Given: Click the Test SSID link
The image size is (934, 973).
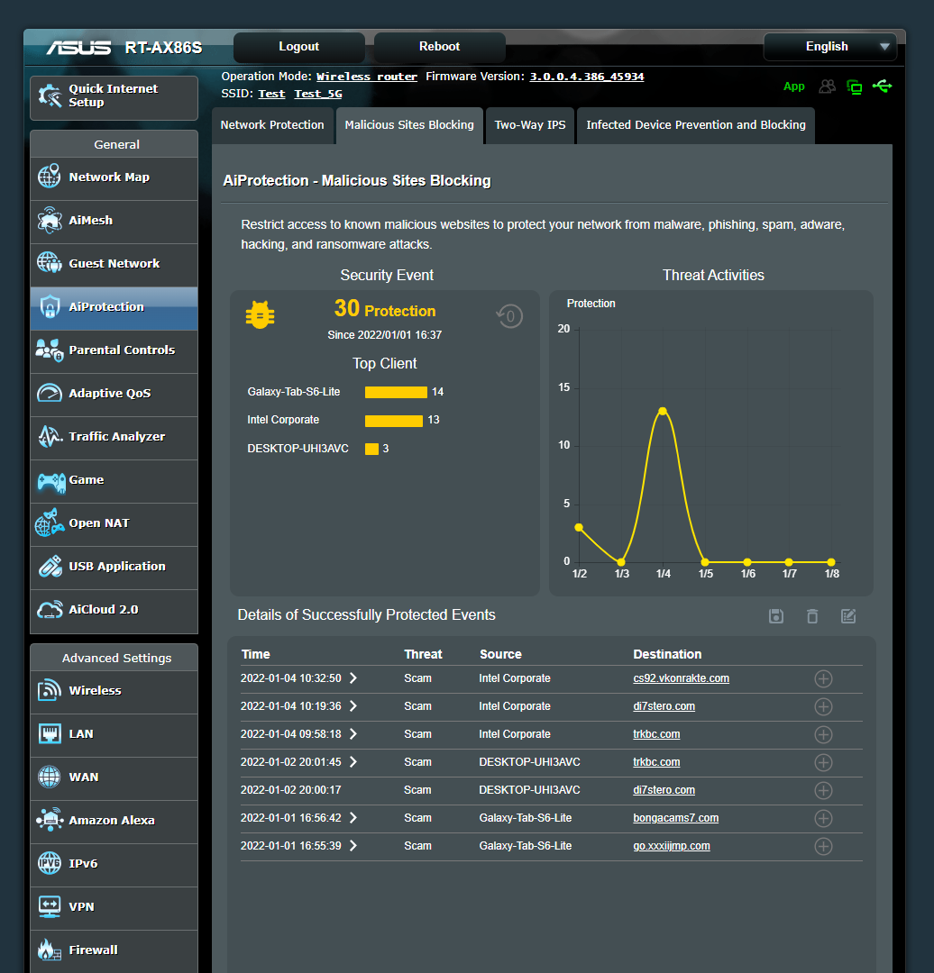Looking at the screenshot, I should point(271,94).
